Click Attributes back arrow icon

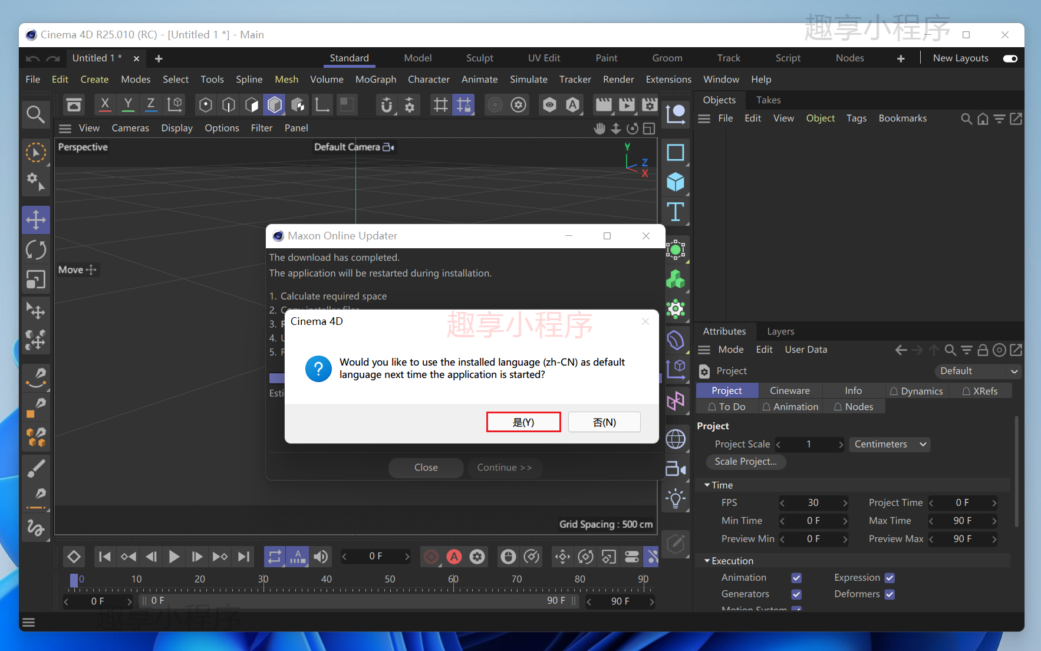901,350
